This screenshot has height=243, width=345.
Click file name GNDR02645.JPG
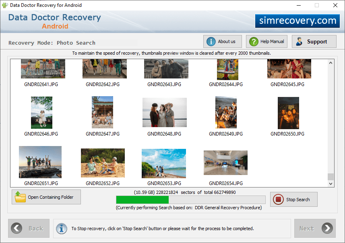coord(287,84)
